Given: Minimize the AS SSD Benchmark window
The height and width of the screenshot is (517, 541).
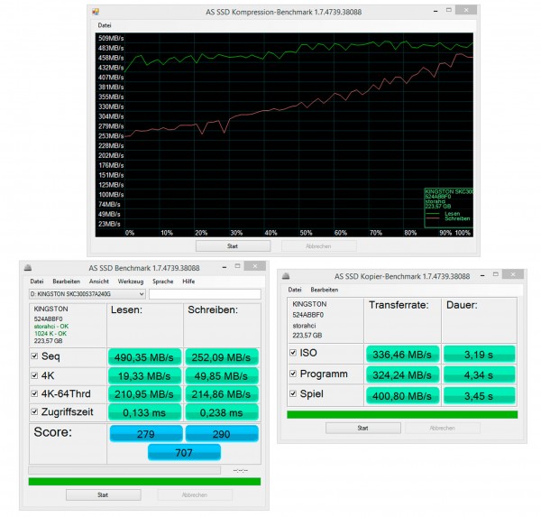Looking at the screenshot, I should 225,266.
